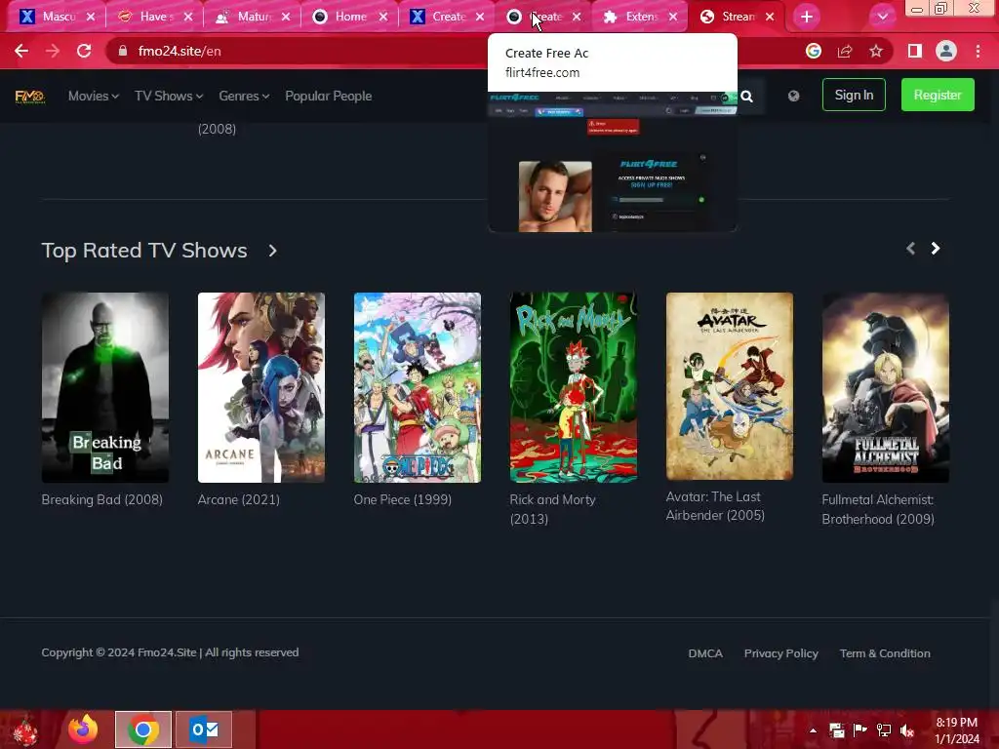Click the FMO site logo
The height and width of the screenshot is (749, 999).
pos(30,97)
